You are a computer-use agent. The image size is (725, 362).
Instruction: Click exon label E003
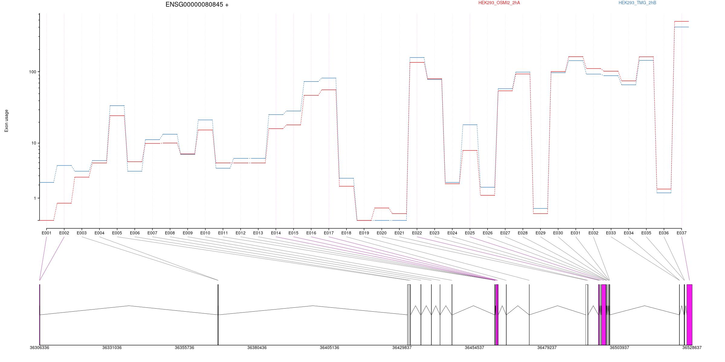coord(82,233)
